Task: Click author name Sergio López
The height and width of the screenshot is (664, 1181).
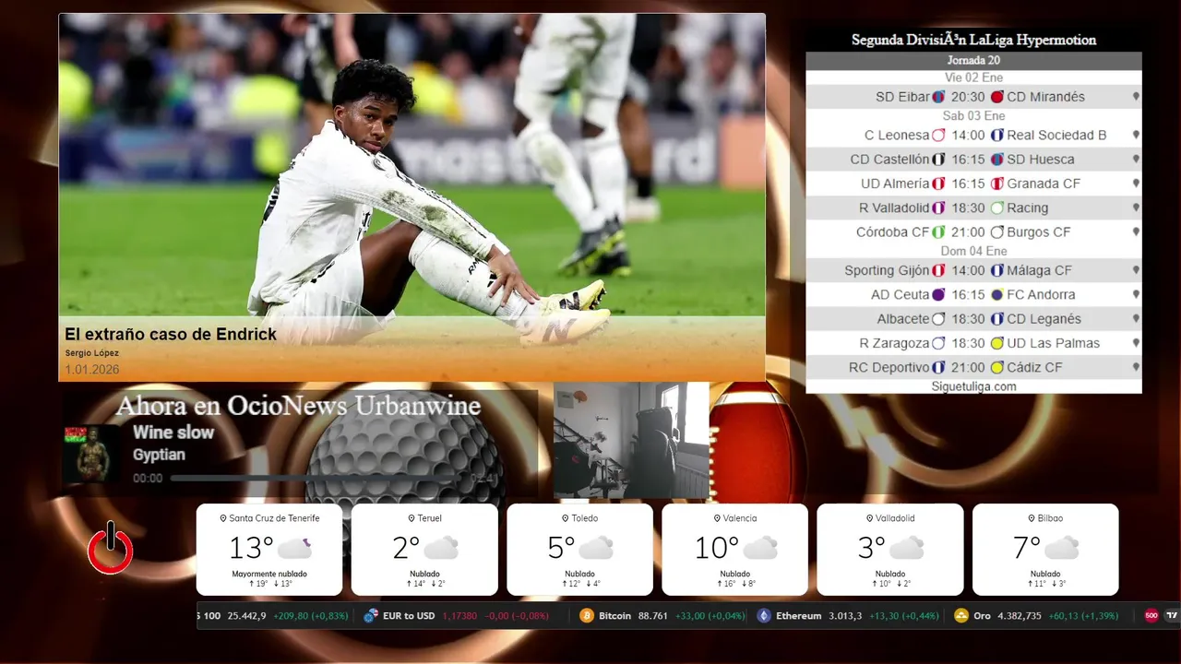Action: (91, 353)
